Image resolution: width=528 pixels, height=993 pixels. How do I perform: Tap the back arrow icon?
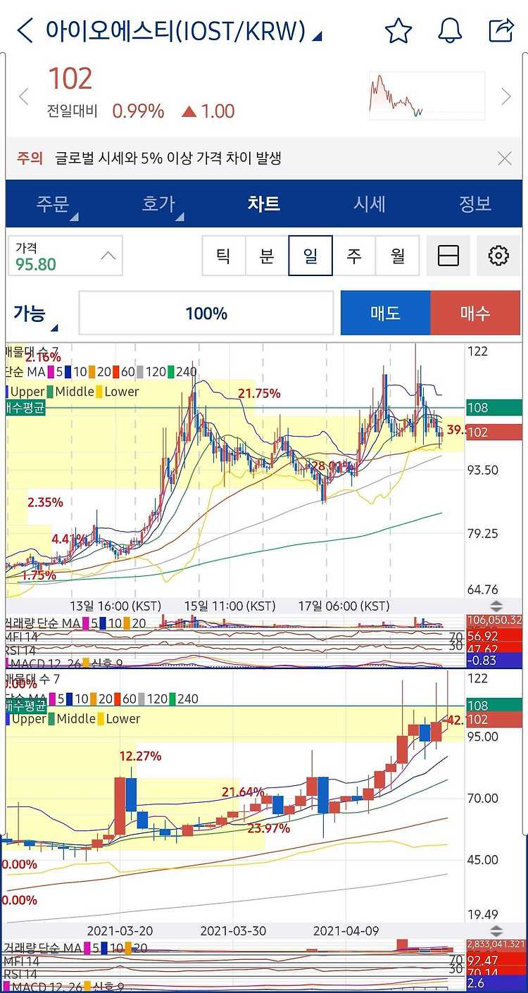(x=25, y=31)
